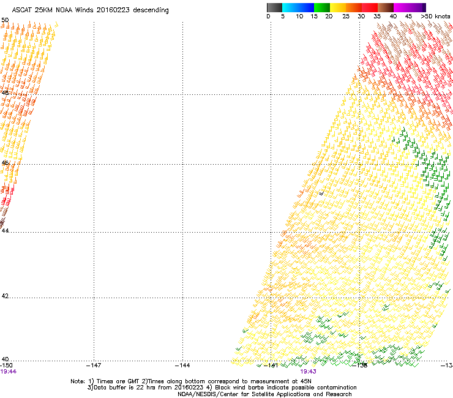Click the latitude label 42
This screenshot has width=453, height=398.
click(5, 296)
